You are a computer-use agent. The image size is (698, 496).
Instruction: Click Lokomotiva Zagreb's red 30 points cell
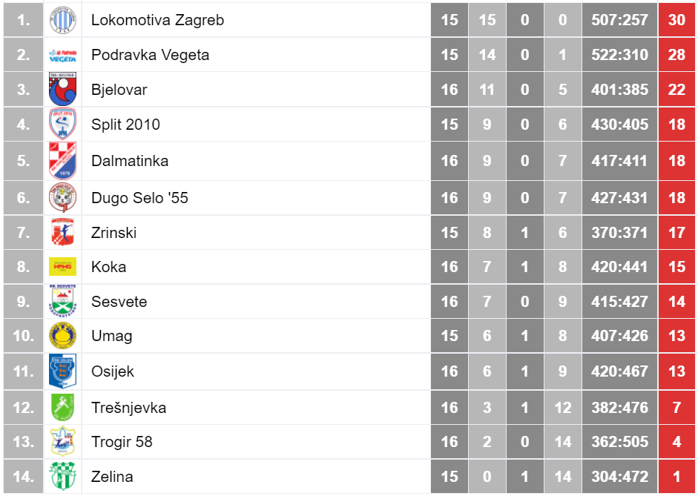click(x=676, y=19)
